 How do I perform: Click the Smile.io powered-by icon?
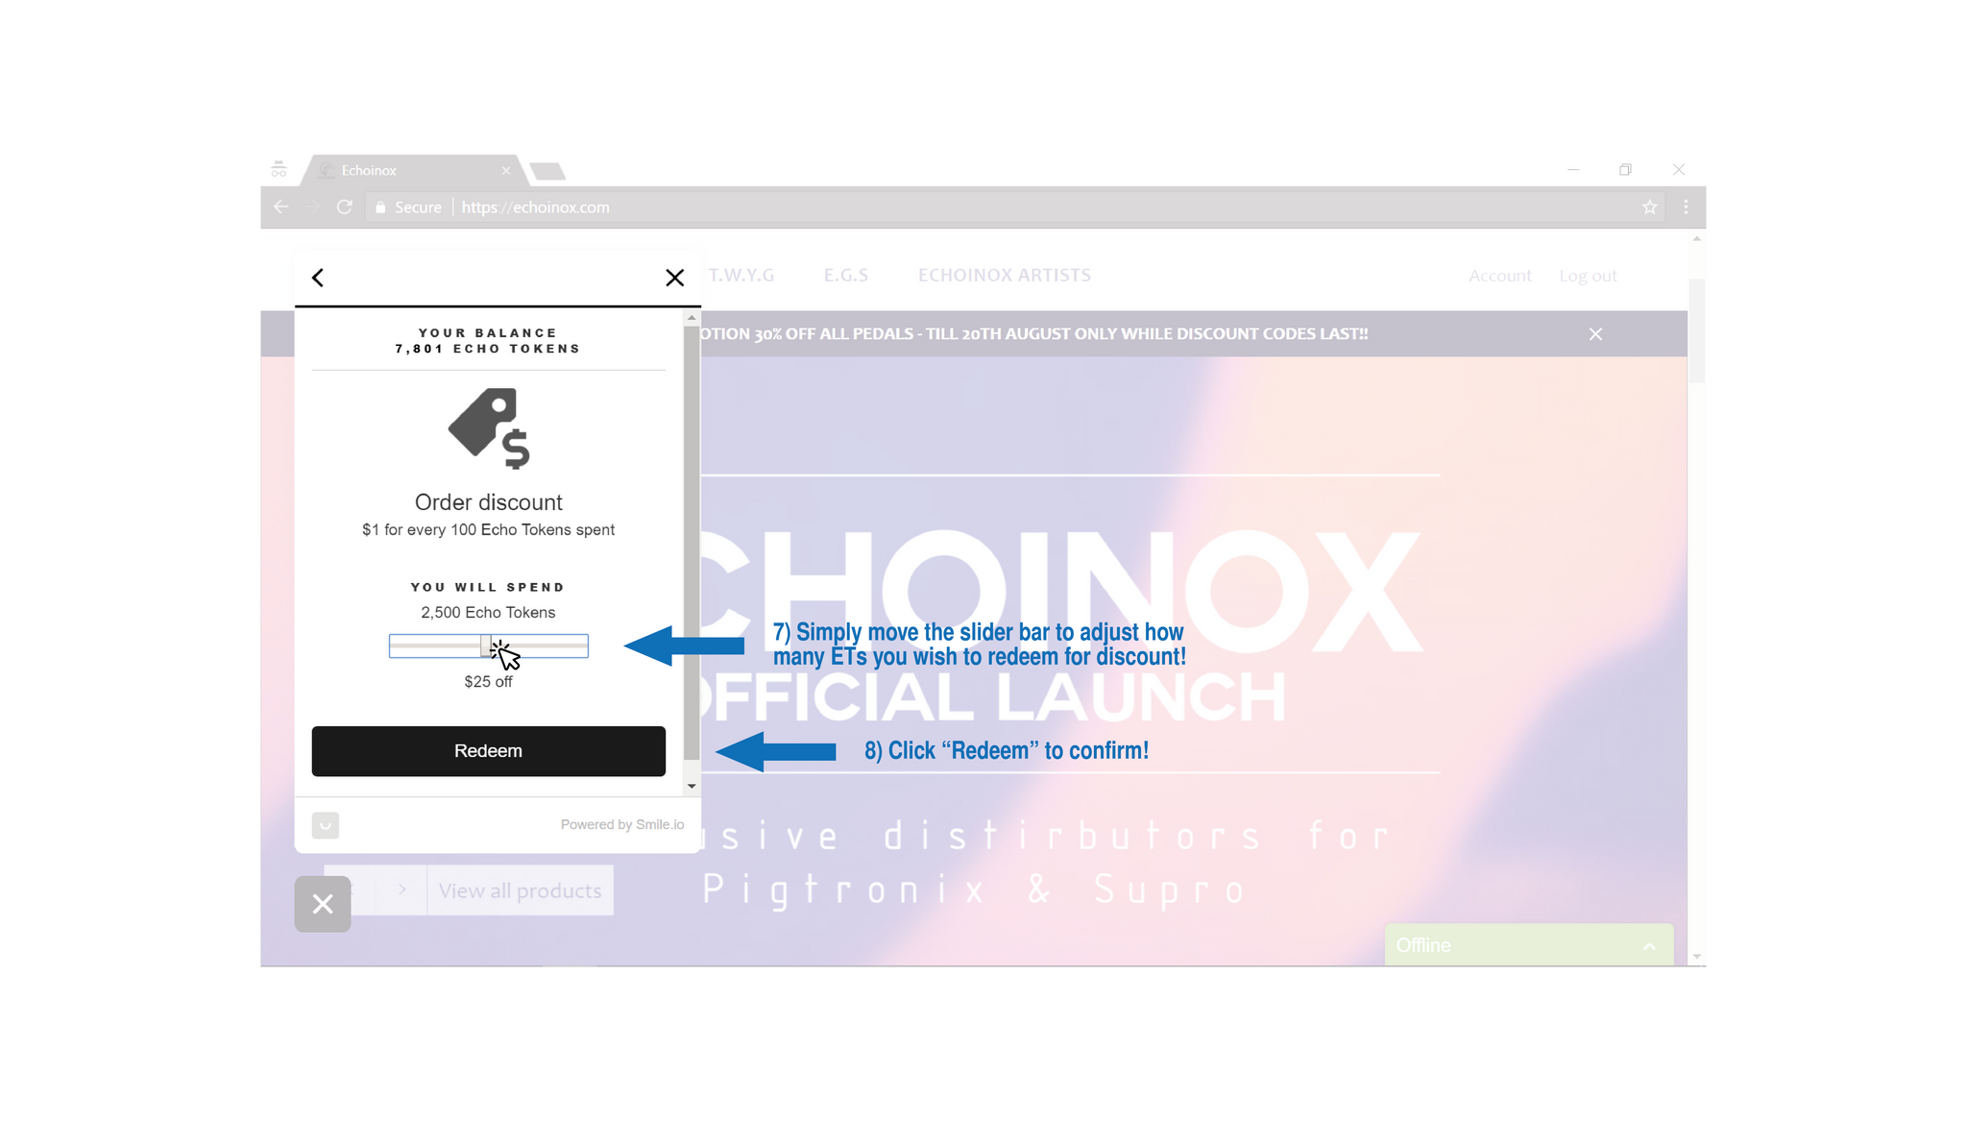pos(326,825)
